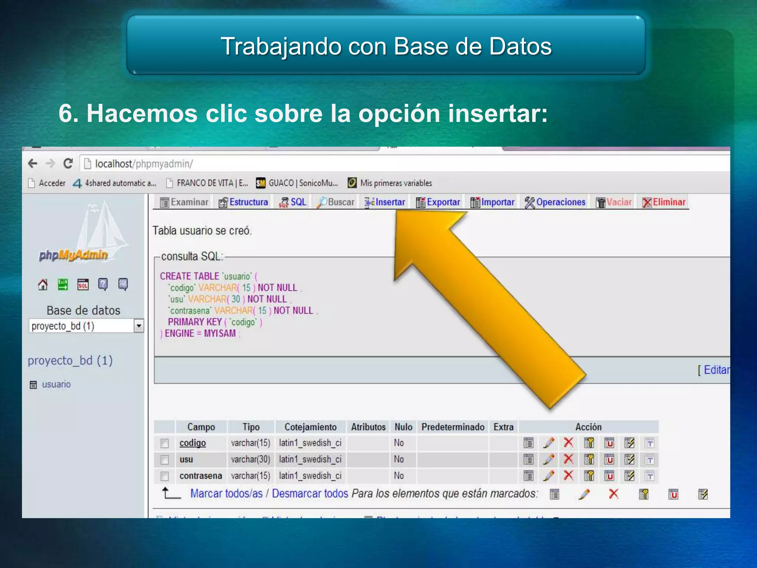Edit marked elements with bottom pencil icon

[x=584, y=494]
